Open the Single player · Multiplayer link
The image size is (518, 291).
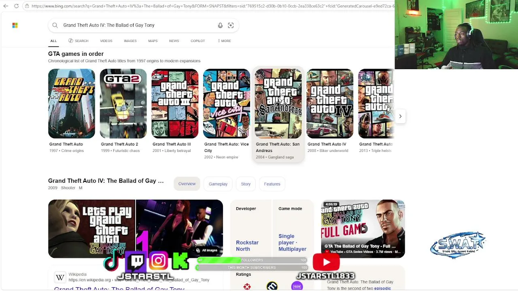(x=292, y=242)
